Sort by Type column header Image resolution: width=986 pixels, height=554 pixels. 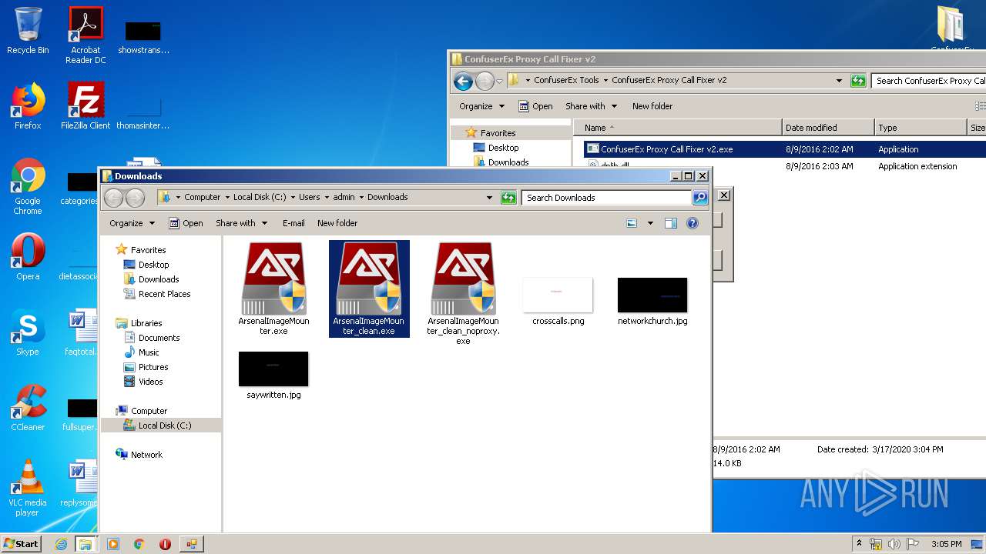coord(921,128)
